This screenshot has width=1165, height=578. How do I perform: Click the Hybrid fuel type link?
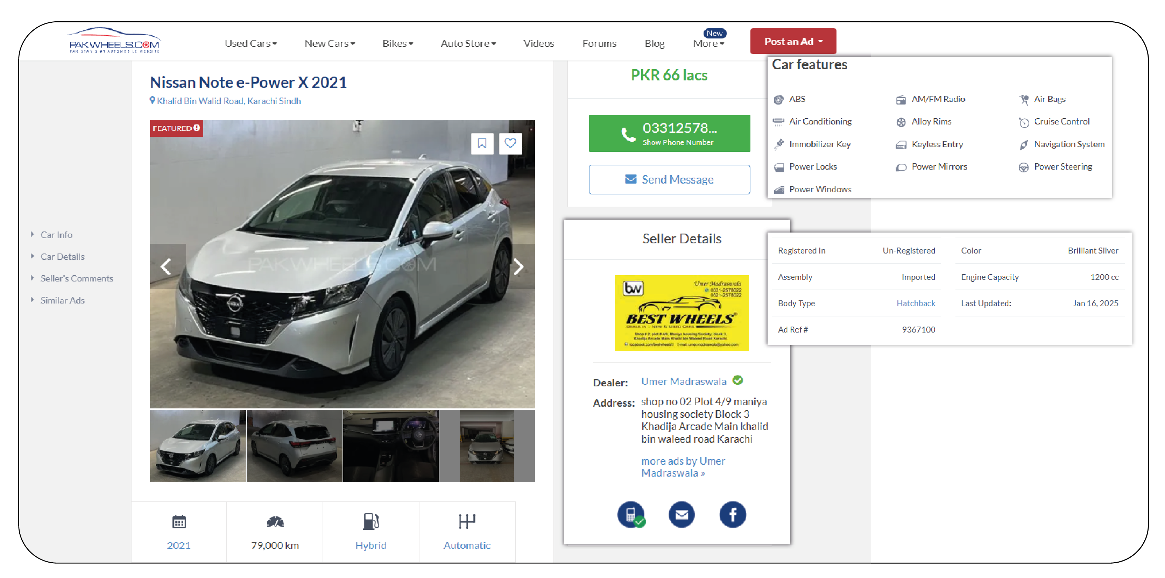(370, 545)
